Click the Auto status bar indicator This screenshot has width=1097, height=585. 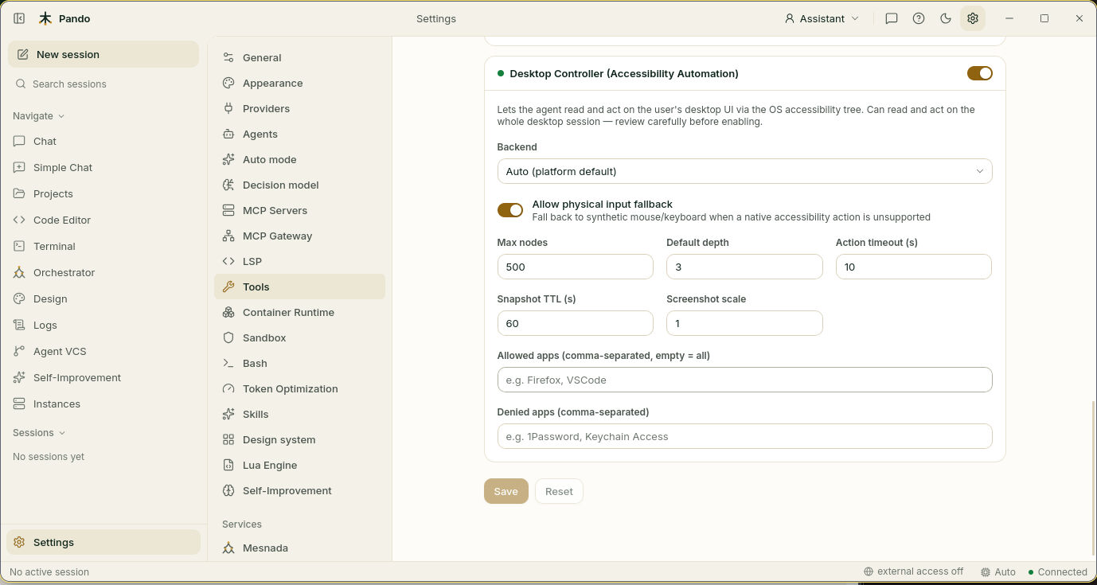[x=998, y=571]
